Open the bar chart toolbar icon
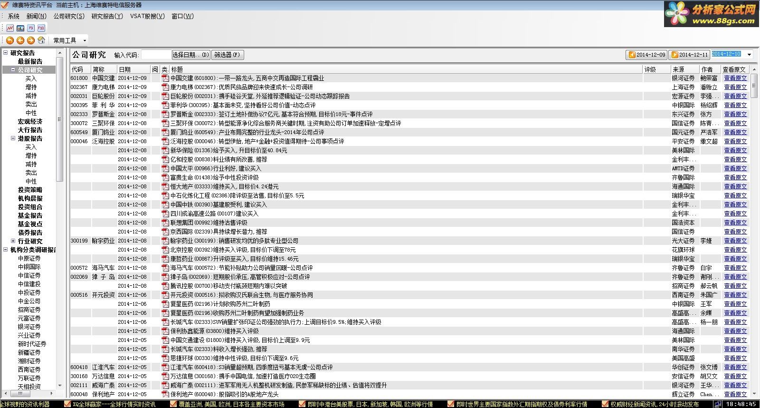The image size is (760, 408). pyautogui.click(x=20, y=28)
